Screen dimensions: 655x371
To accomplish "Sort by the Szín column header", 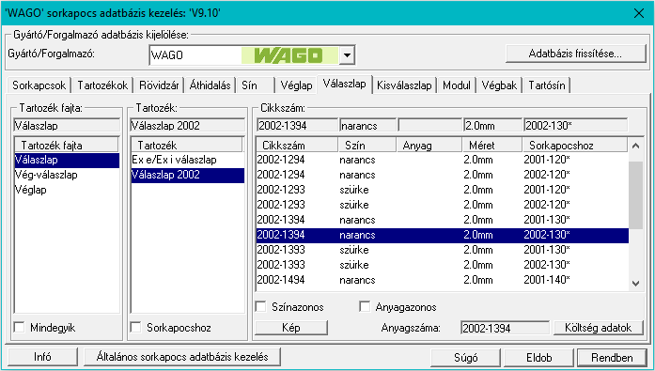I will click(x=366, y=146).
